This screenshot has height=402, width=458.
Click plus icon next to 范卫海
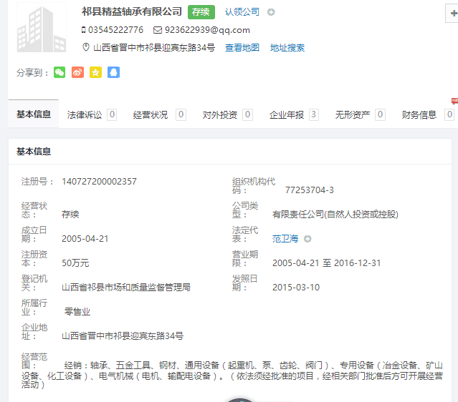[307, 239]
